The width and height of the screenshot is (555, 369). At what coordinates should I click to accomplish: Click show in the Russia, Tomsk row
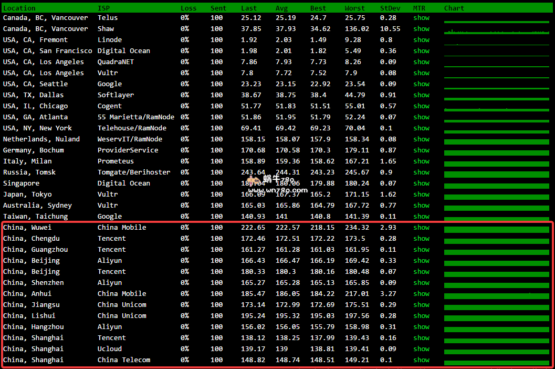(x=421, y=172)
